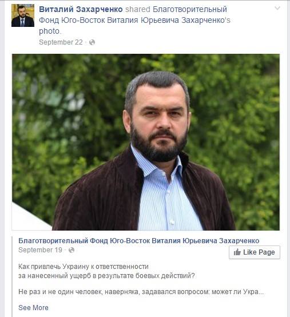The image size is (290, 317).
Task: Open the September 22 timestamp link
Action: pos(61,42)
